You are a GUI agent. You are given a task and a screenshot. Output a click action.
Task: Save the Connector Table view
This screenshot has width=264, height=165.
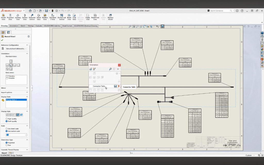point(115,86)
